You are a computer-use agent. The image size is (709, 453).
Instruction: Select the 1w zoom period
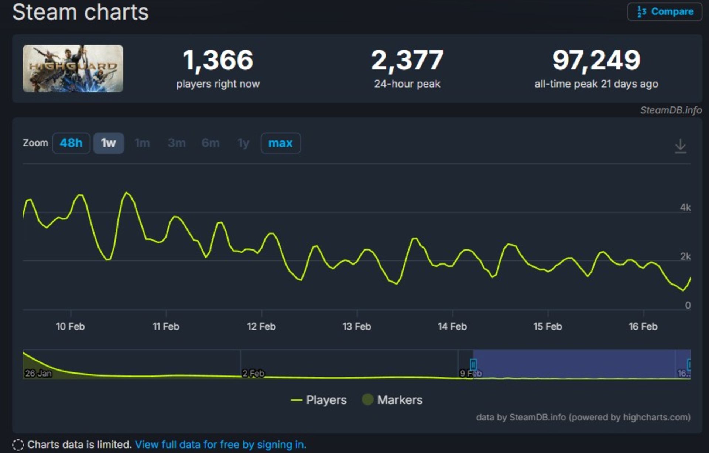coord(109,143)
